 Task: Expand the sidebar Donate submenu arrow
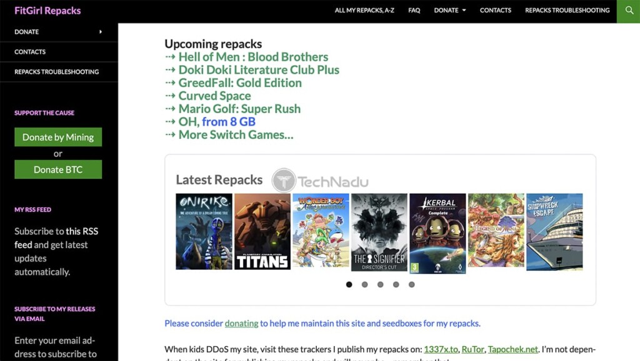pyautogui.click(x=101, y=31)
